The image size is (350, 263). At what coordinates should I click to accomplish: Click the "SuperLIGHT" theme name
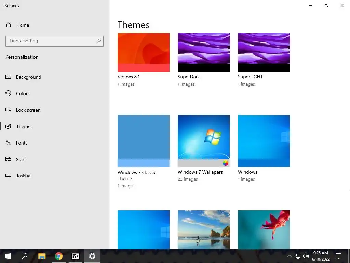(250, 77)
